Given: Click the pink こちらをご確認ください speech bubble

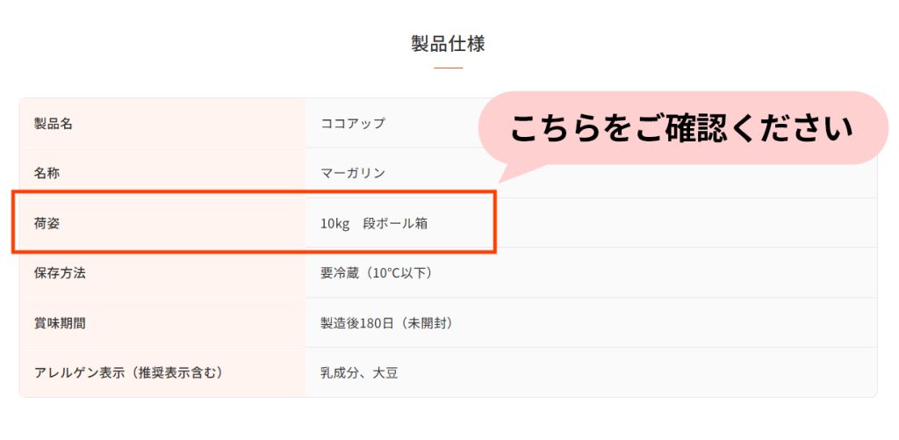Looking at the screenshot, I should (682, 129).
